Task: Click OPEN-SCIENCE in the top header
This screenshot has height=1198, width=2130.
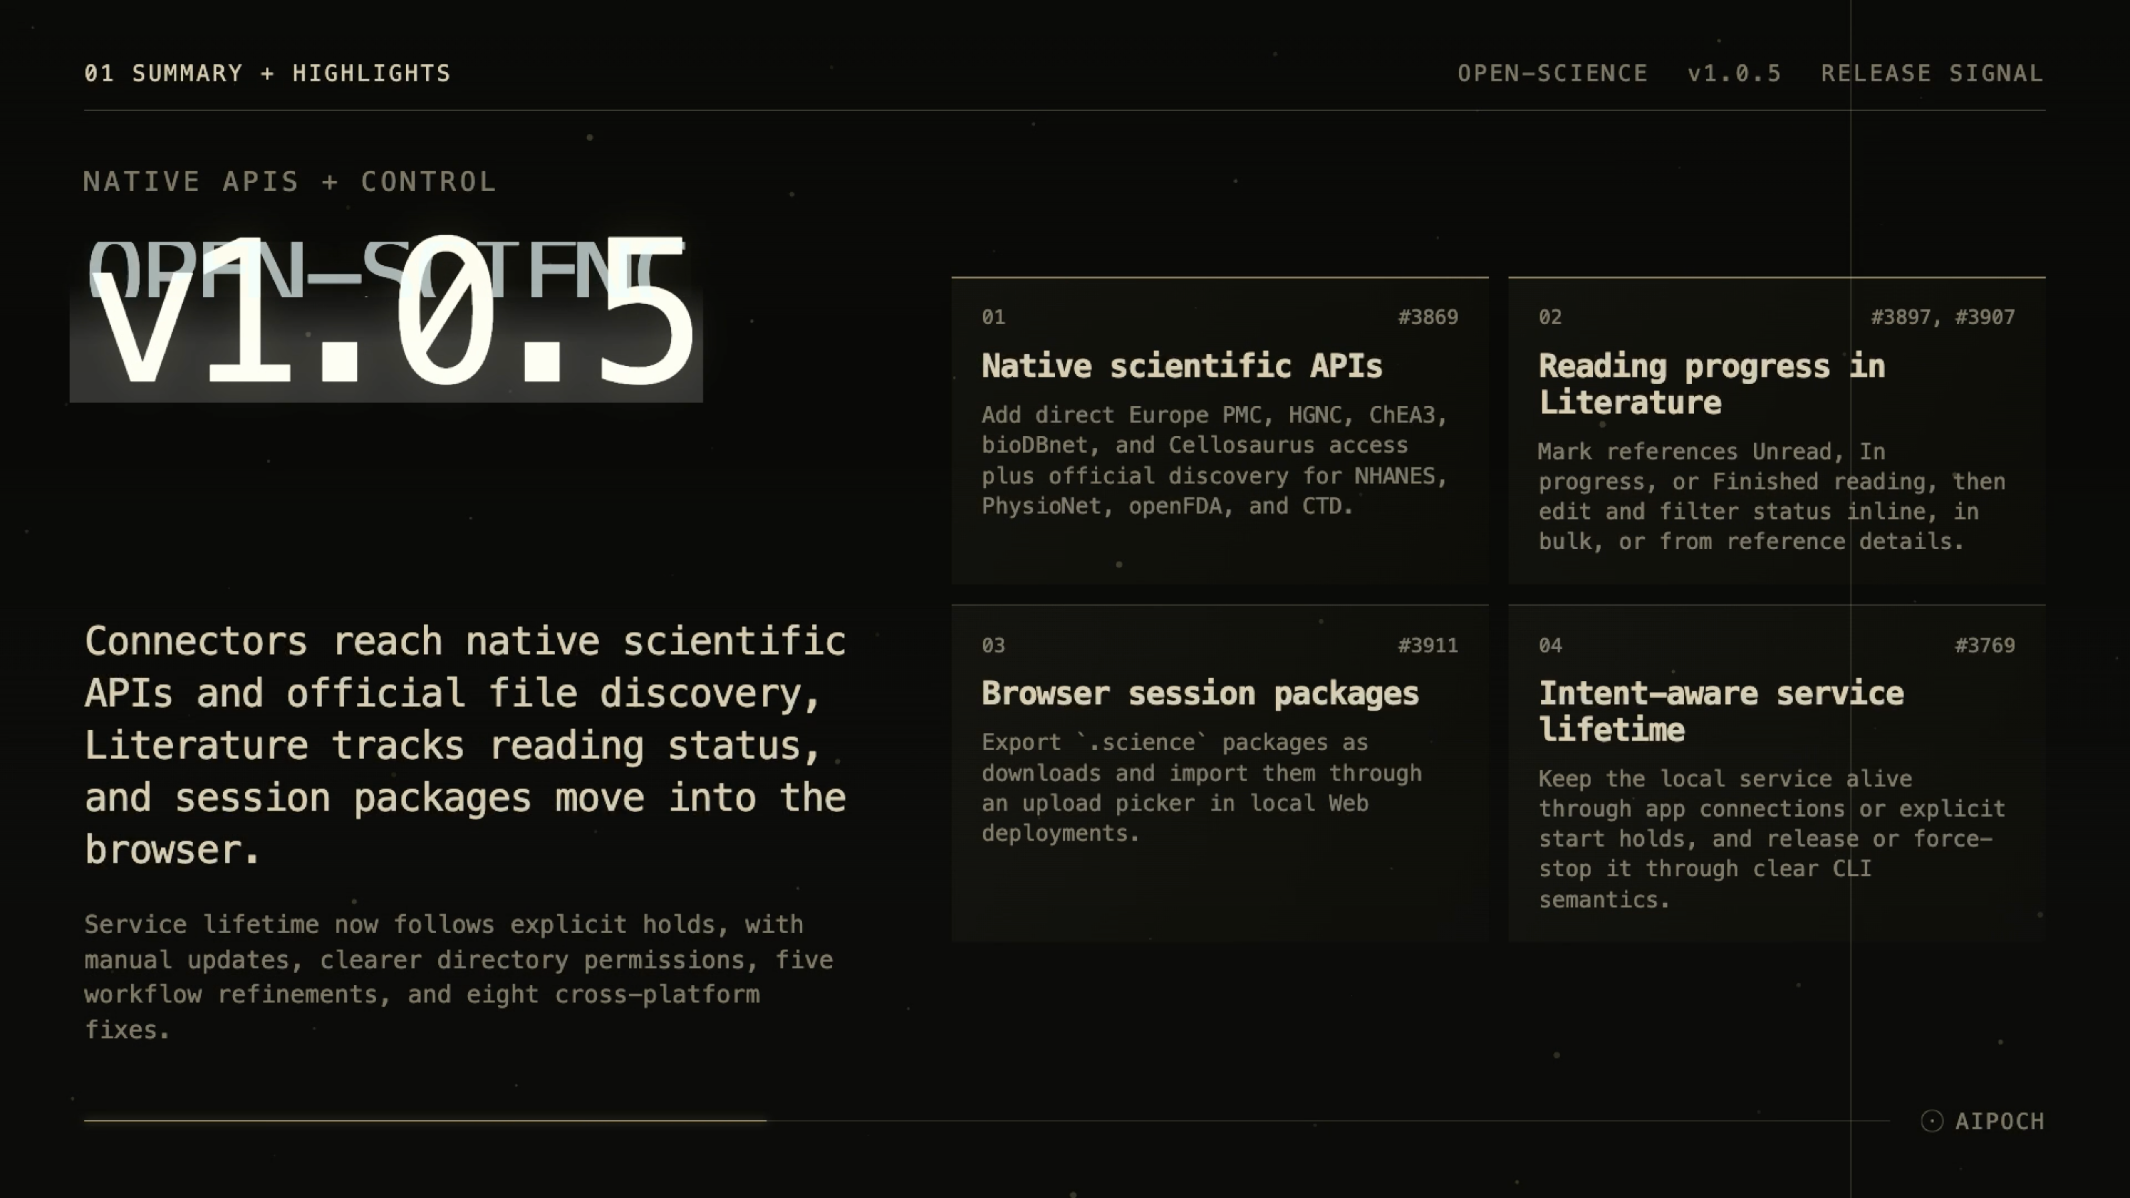Action: pyautogui.click(x=1552, y=73)
